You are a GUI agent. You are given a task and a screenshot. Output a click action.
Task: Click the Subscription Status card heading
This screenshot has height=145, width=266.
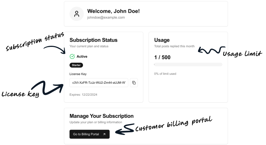point(93,40)
